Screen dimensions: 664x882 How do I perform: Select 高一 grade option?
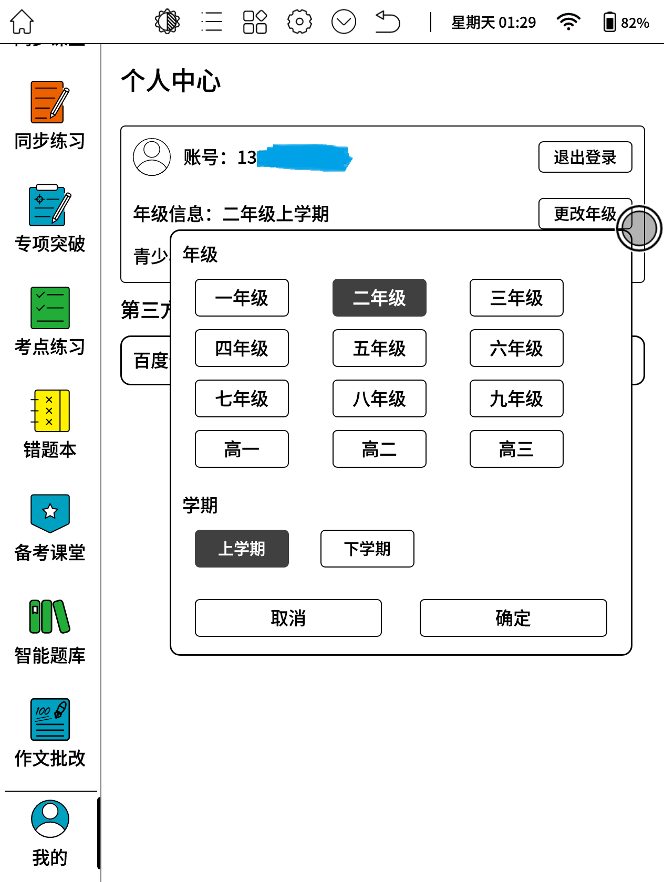[242, 449]
